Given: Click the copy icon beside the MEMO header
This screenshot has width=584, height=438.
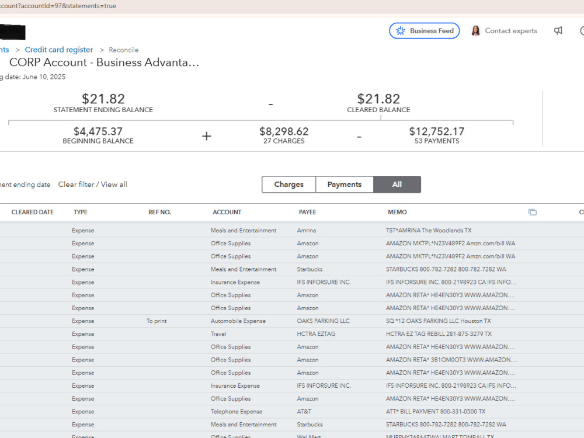Looking at the screenshot, I should pos(532,213).
